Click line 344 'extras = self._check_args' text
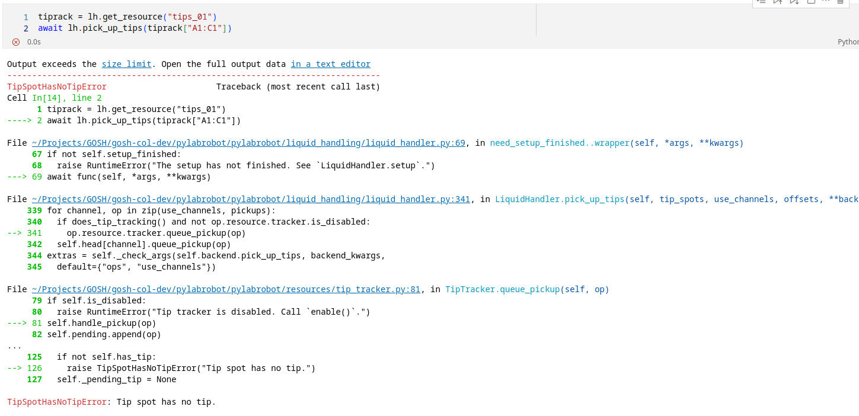Image resolution: width=859 pixels, height=416 pixels. (216, 255)
